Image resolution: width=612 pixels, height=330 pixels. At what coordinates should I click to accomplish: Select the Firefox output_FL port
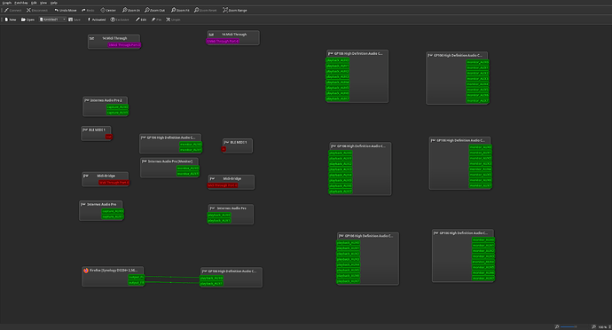tap(137, 277)
